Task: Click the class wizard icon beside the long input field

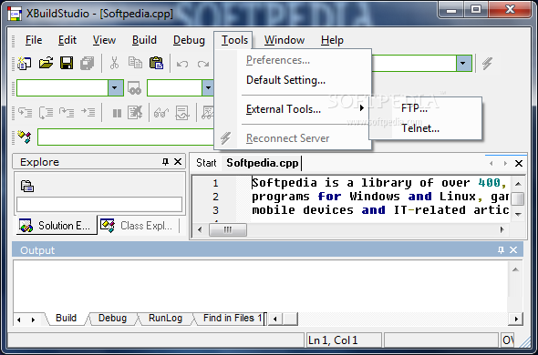Action: 25,137
